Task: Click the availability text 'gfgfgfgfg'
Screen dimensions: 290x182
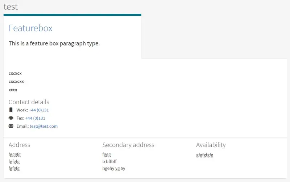Action: 204,155
